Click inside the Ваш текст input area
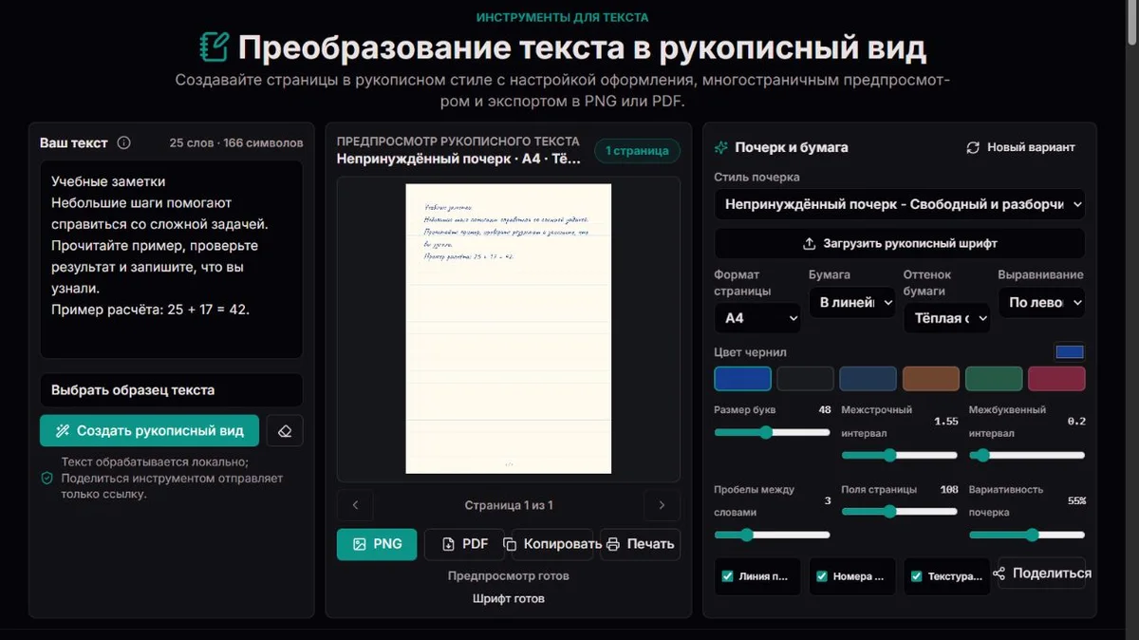1139x640 pixels. point(171,259)
